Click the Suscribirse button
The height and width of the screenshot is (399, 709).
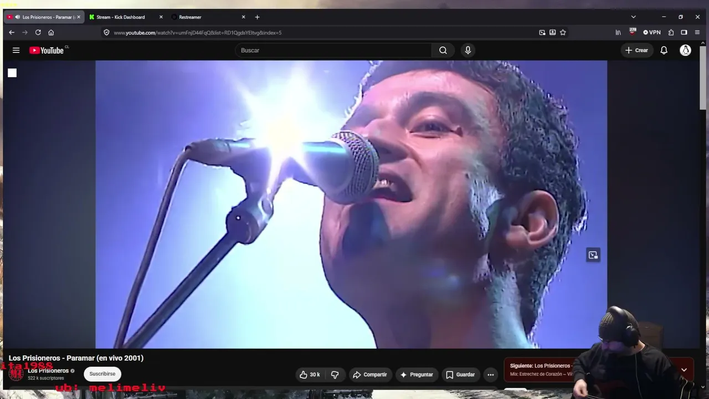pos(102,374)
